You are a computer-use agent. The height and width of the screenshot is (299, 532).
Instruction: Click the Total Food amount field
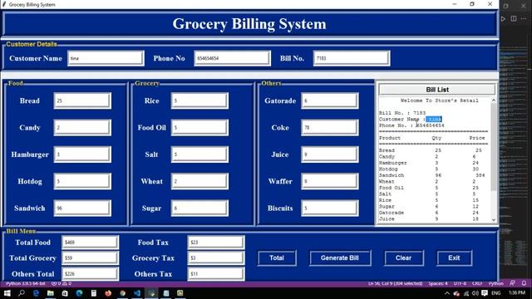click(91, 243)
